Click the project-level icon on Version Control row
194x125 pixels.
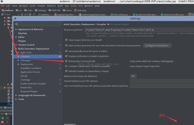[60, 45]
